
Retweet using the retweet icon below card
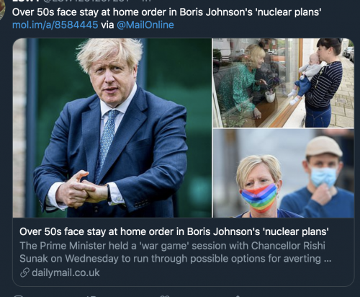[x=91, y=296]
